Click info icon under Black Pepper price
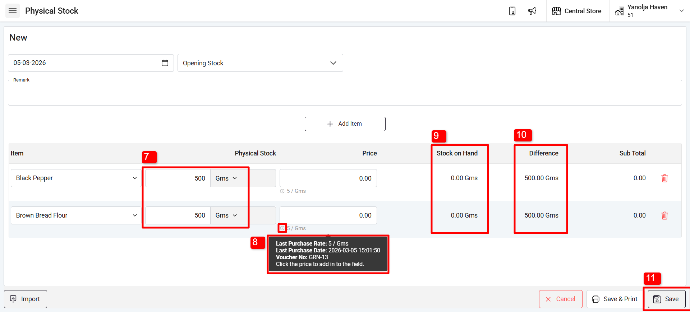This screenshot has height=312, width=690. [x=282, y=191]
